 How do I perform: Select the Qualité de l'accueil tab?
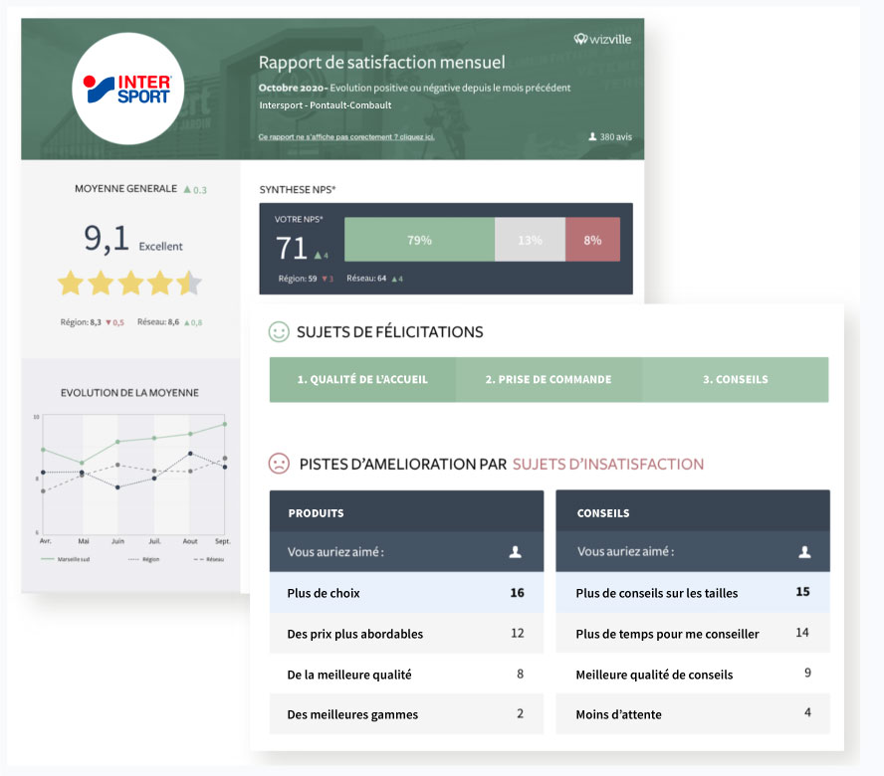[362, 380]
